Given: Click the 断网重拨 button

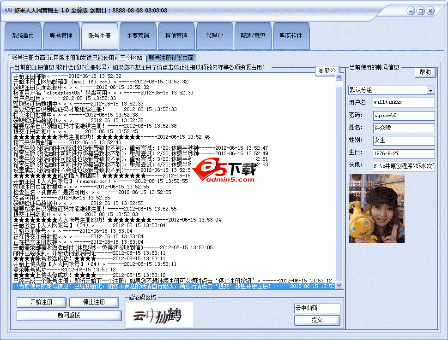Looking at the screenshot, I should tap(69, 316).
